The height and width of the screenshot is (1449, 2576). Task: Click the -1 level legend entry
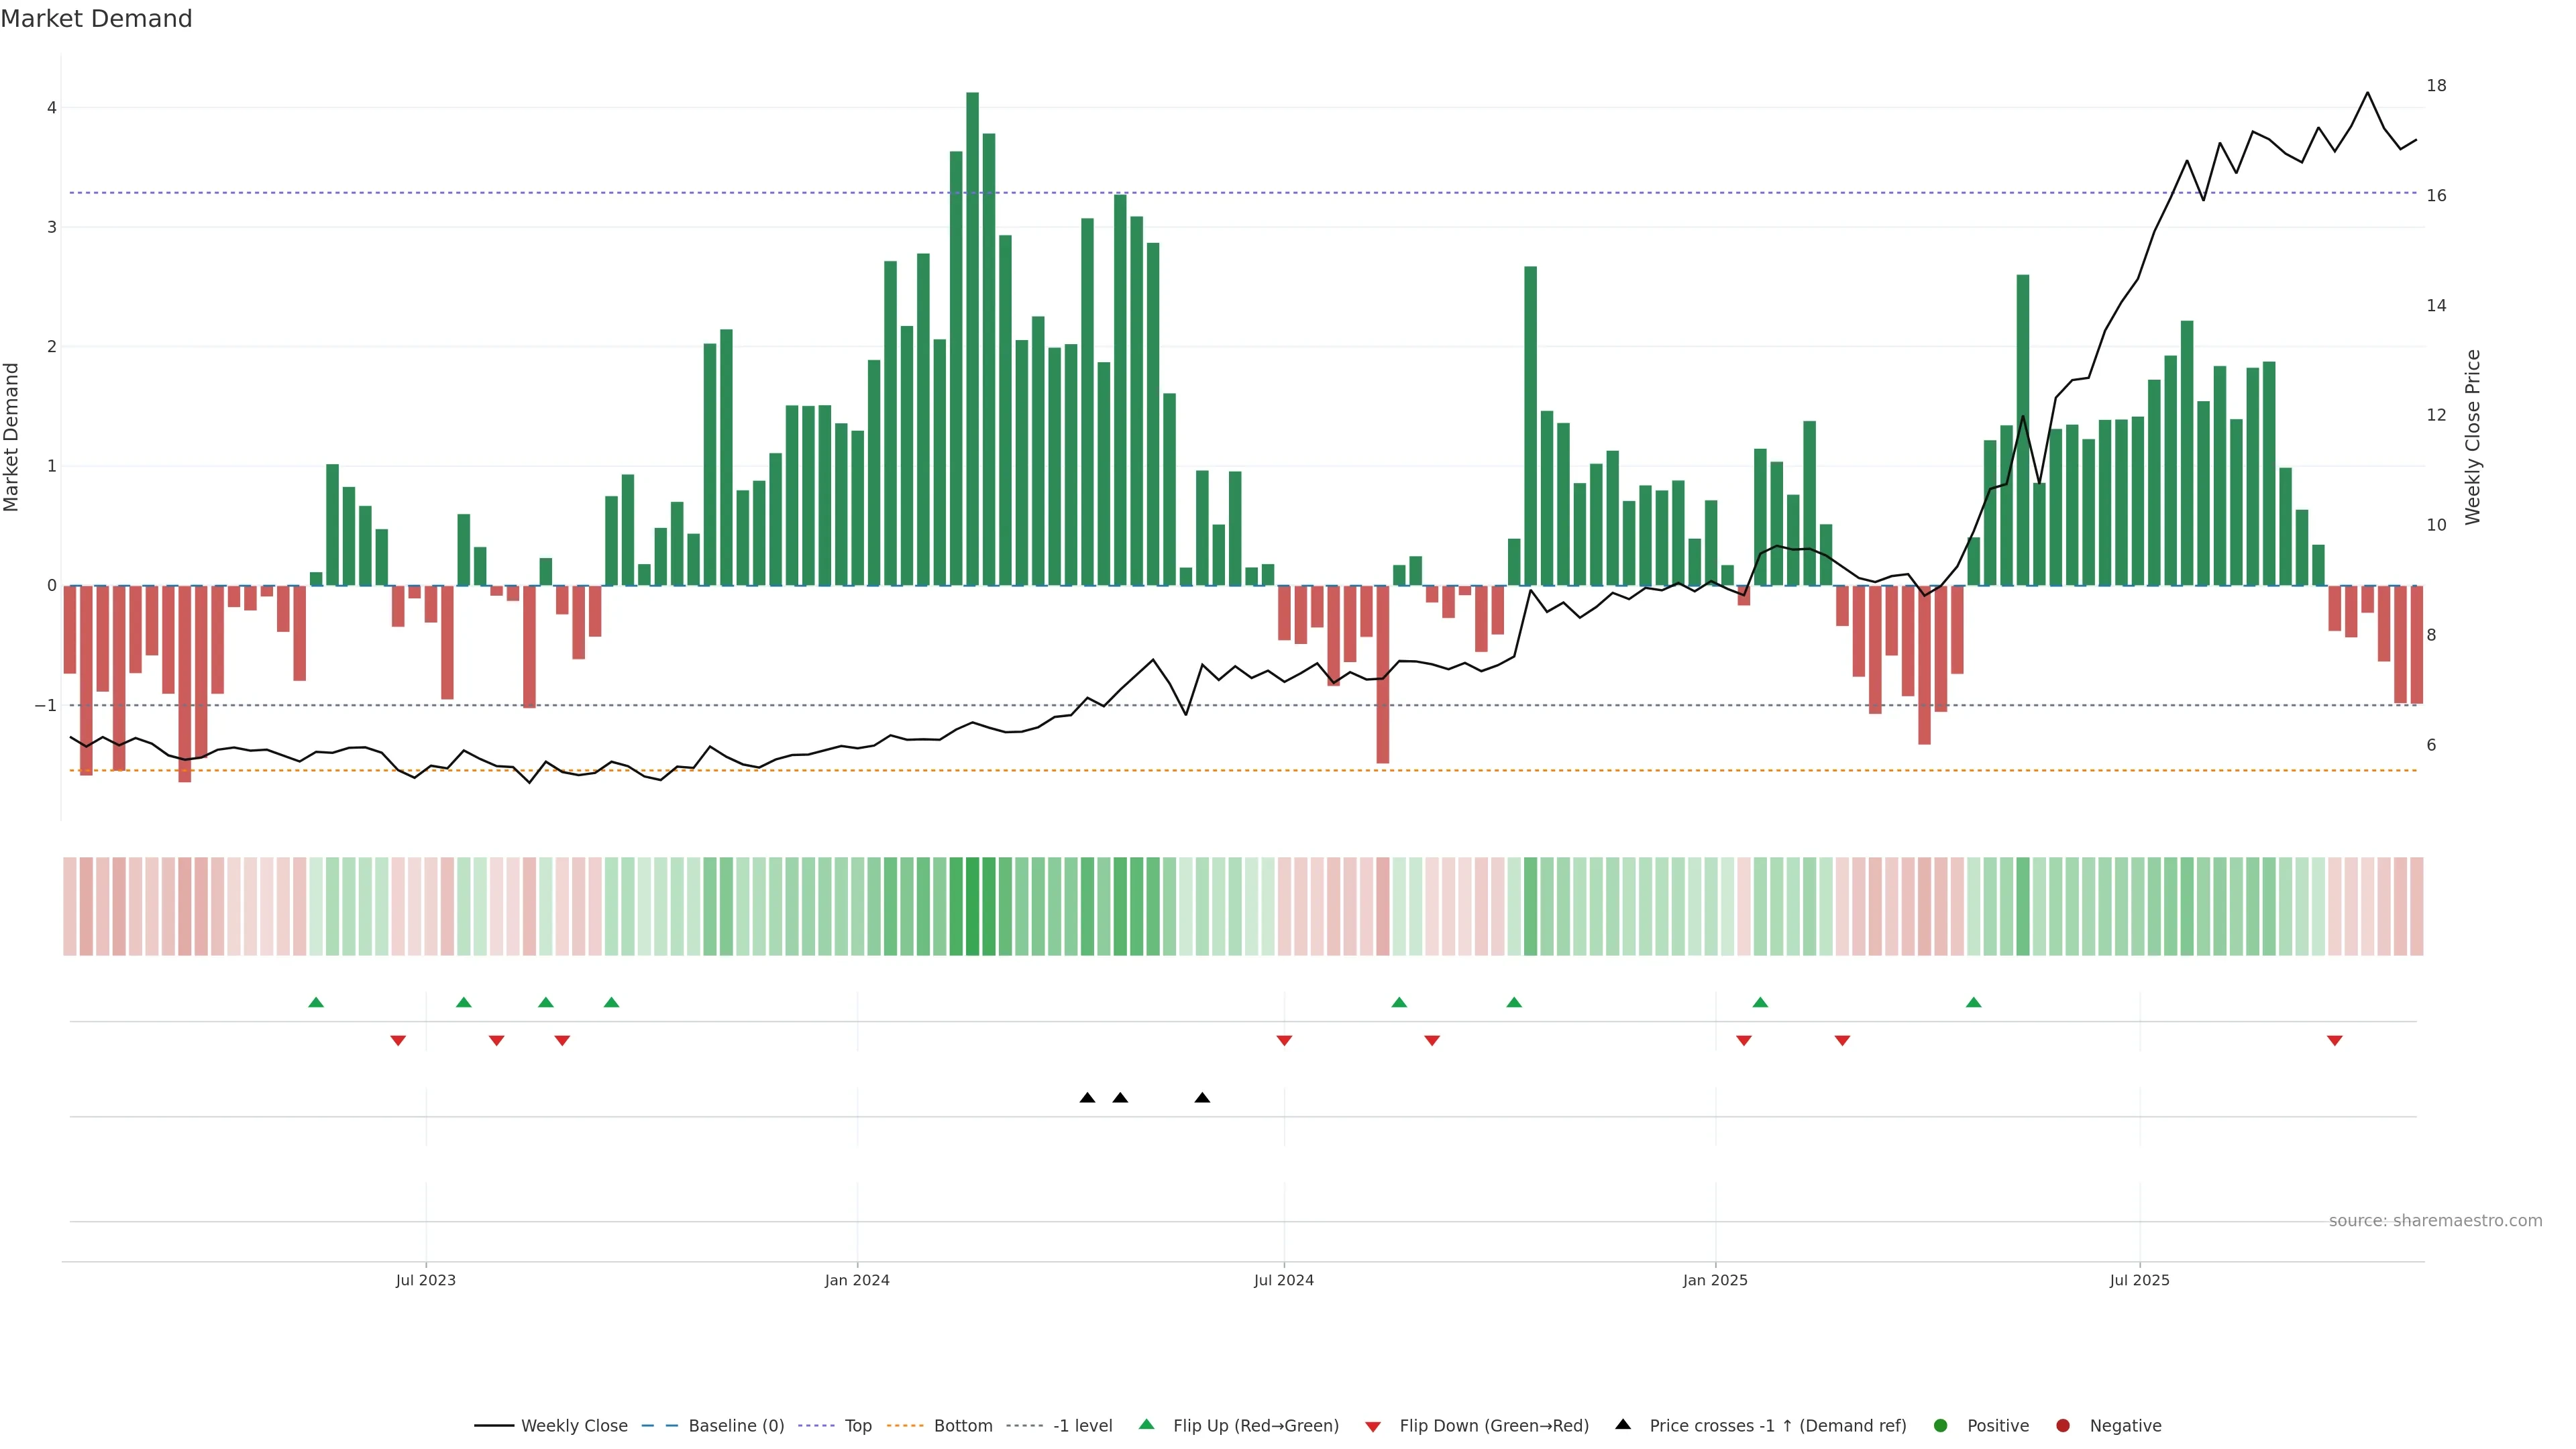[x=1082, y=1426]
